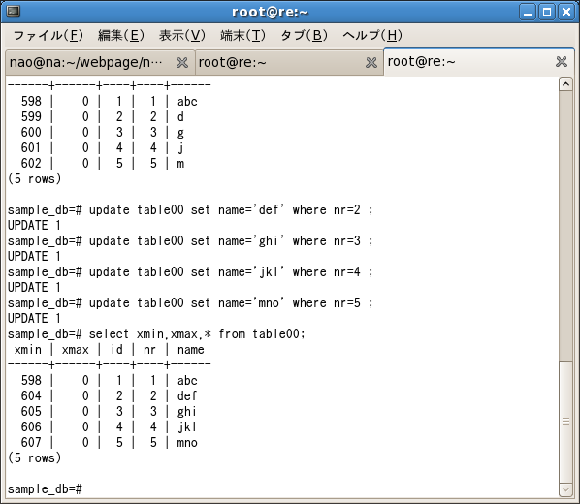Viewport: 580px width, 504px height.
Task: Click the scrollbar up arrow
Action: coord(565,84)
